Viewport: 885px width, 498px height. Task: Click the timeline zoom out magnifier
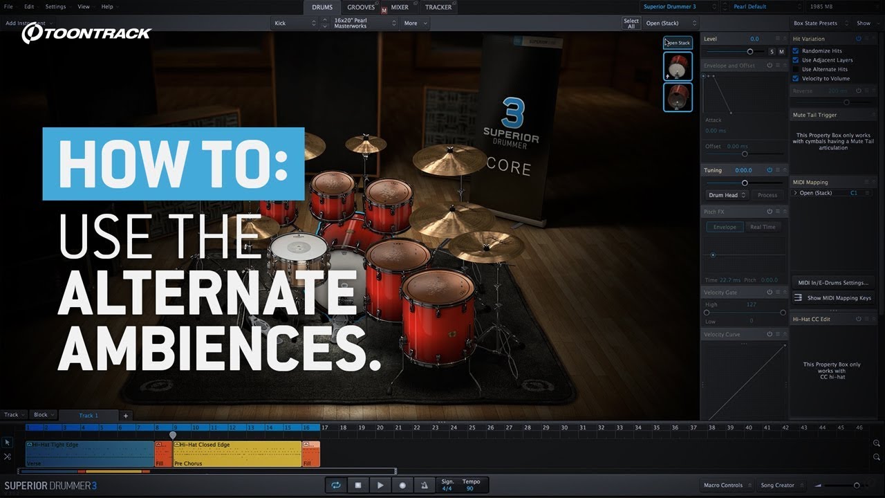(877, 457)
